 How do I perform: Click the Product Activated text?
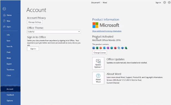pyautogui.click(x=103, y=37)
